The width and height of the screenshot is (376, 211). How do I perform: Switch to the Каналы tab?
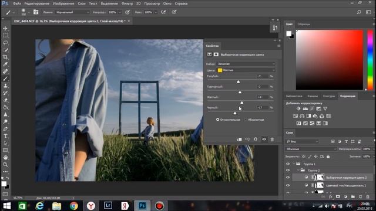coord(313,96)
